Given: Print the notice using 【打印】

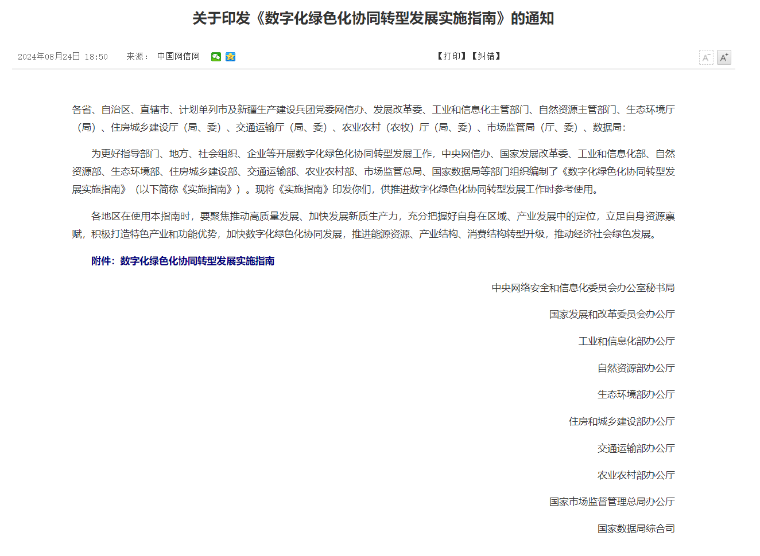Looking at the screenshot, I should point(451,57).
